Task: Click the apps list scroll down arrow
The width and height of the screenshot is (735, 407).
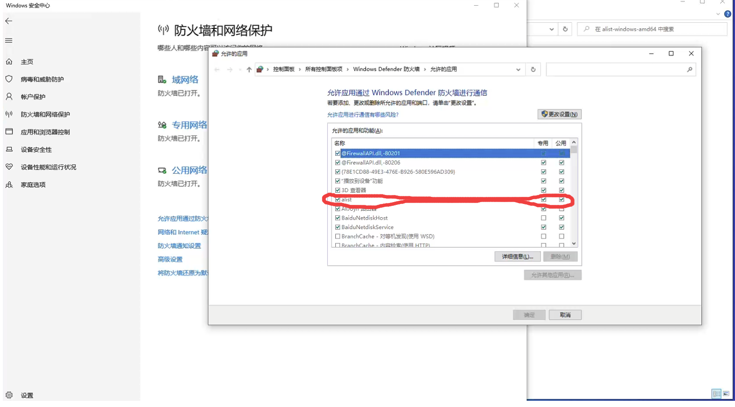Action: (574, 243)
